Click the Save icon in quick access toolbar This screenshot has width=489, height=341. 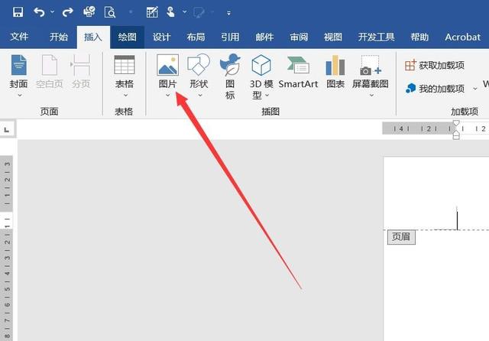(x=18, y=12)
